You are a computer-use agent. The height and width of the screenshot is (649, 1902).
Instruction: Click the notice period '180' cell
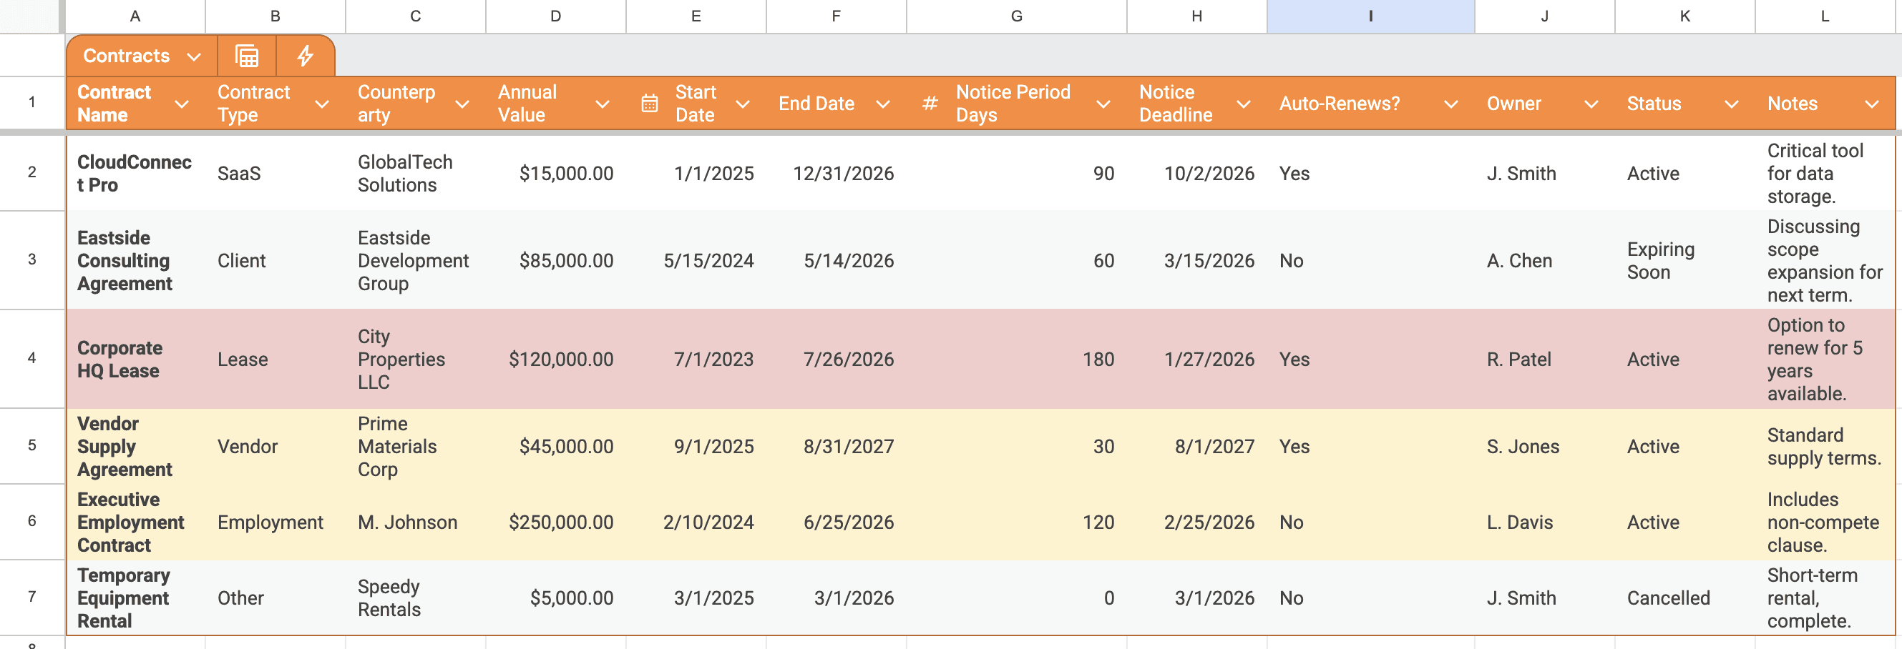click(x=1017, y=359)
